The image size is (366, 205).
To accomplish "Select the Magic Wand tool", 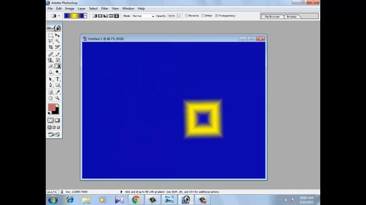I will click(x=57, y=41).
